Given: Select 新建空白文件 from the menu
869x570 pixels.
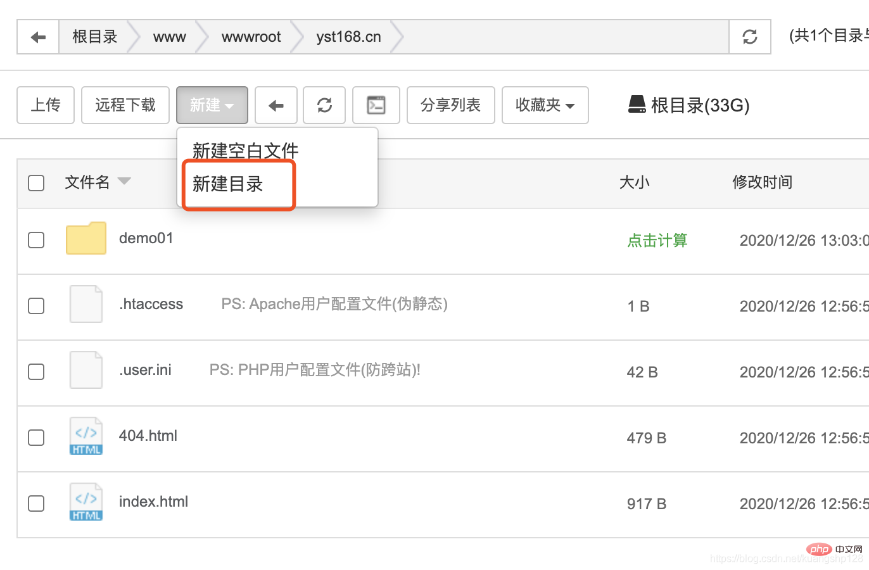Looking at the screenshot, I should pos(246,151).
